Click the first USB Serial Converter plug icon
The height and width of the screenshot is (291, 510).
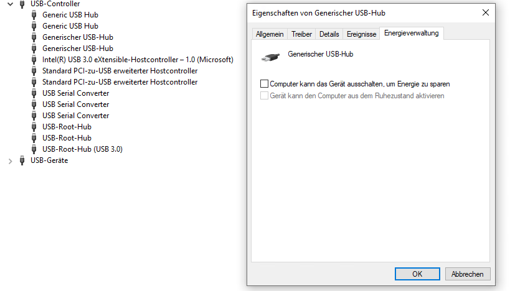[x=34, y=93]
